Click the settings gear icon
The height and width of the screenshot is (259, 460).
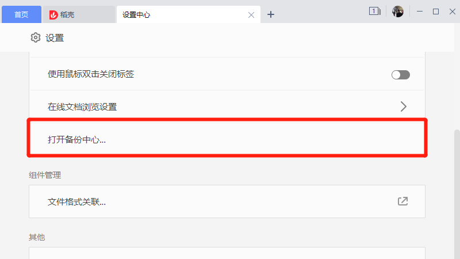[x=36, y=38]
